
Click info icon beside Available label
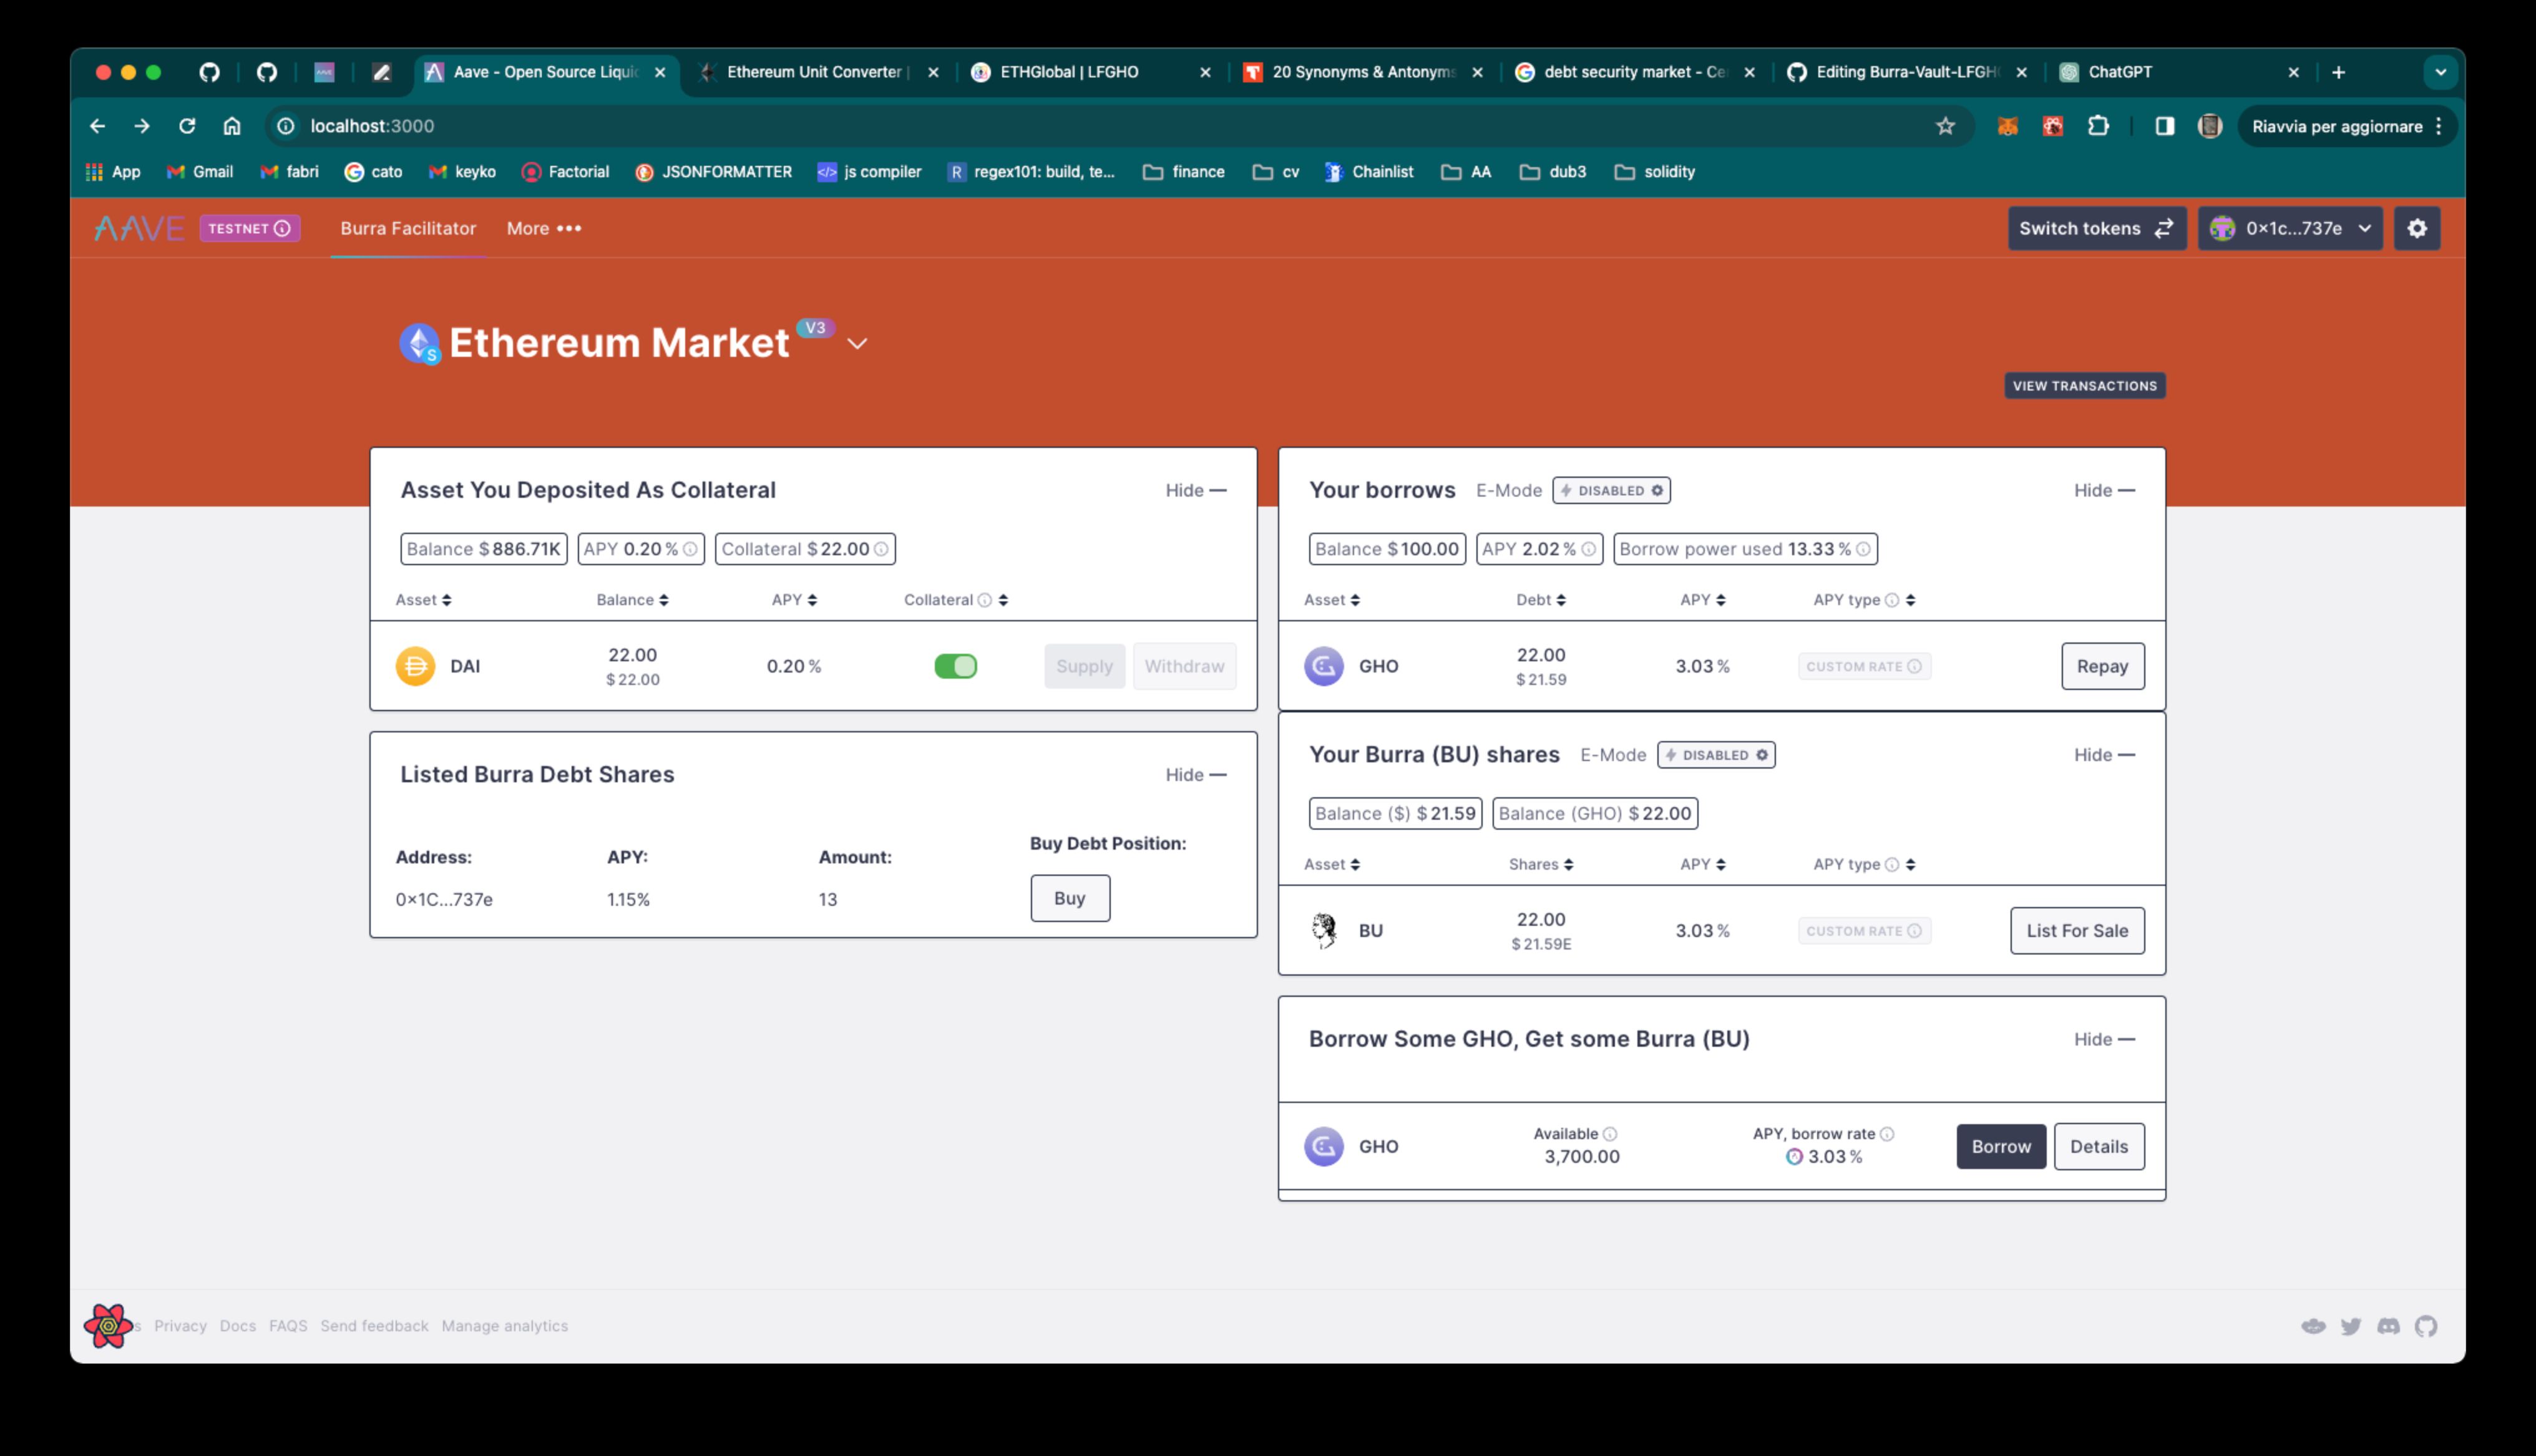1610,1134
